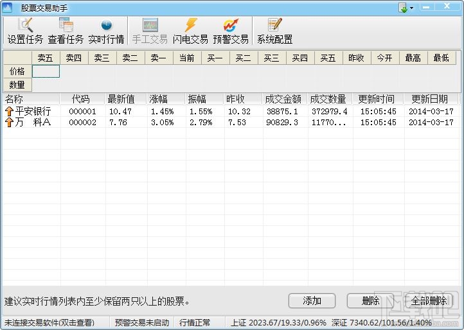Click the 今开 column header
The image size is (464, 330).
point(386,58)
